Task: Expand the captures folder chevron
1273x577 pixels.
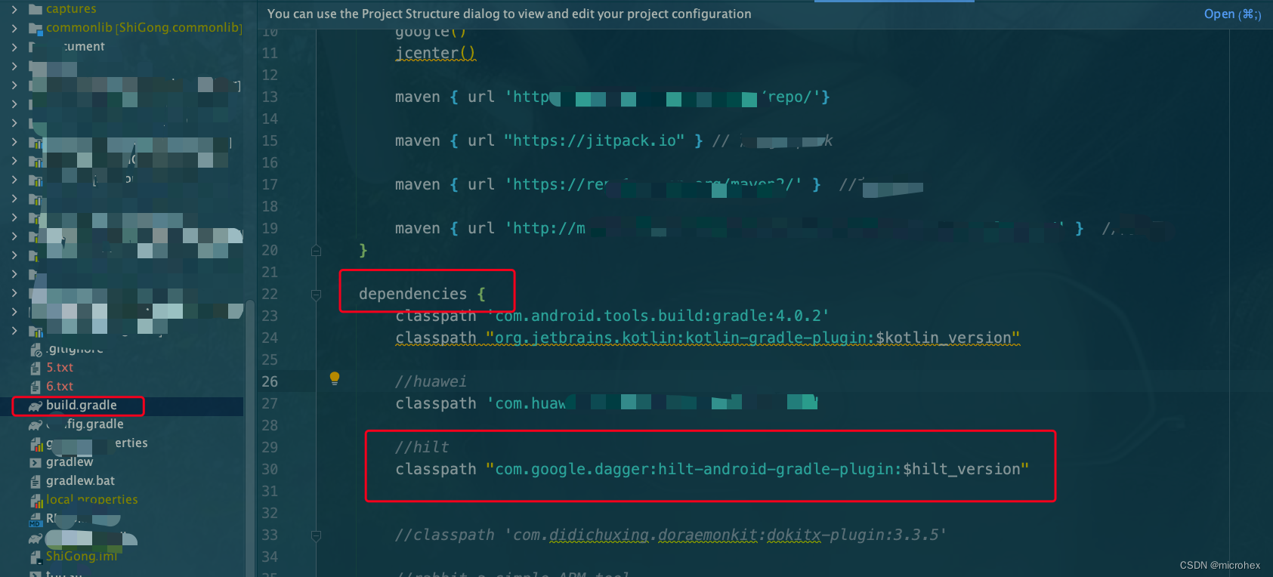Action: (14, 9)
